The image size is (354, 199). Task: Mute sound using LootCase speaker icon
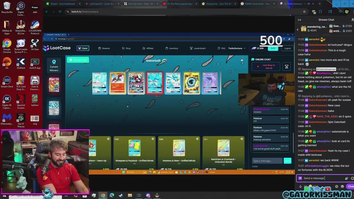242,60
